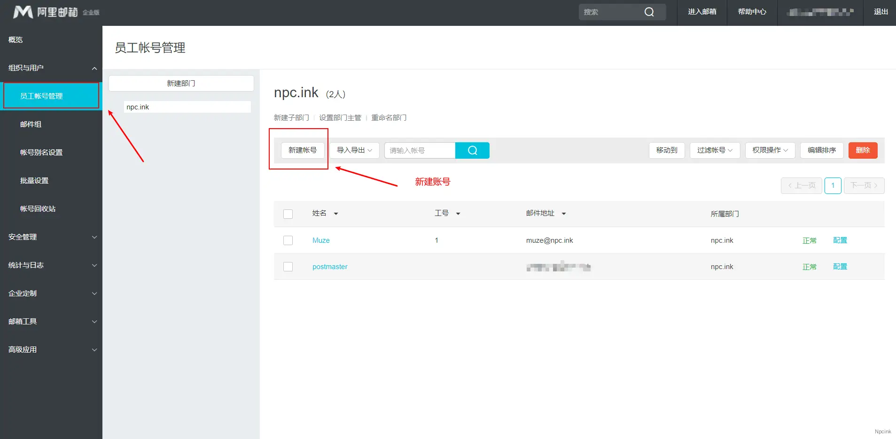This screenshot has width=896, height=439.
Task: Click the 新建部门 button
Action: 181,84
